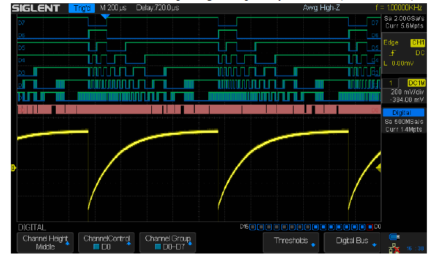The width and height of the screenshot is (441, 258).
Task: Click the DIGITAL menu title label
Action: pyautogui.click(x=32, y=227)
